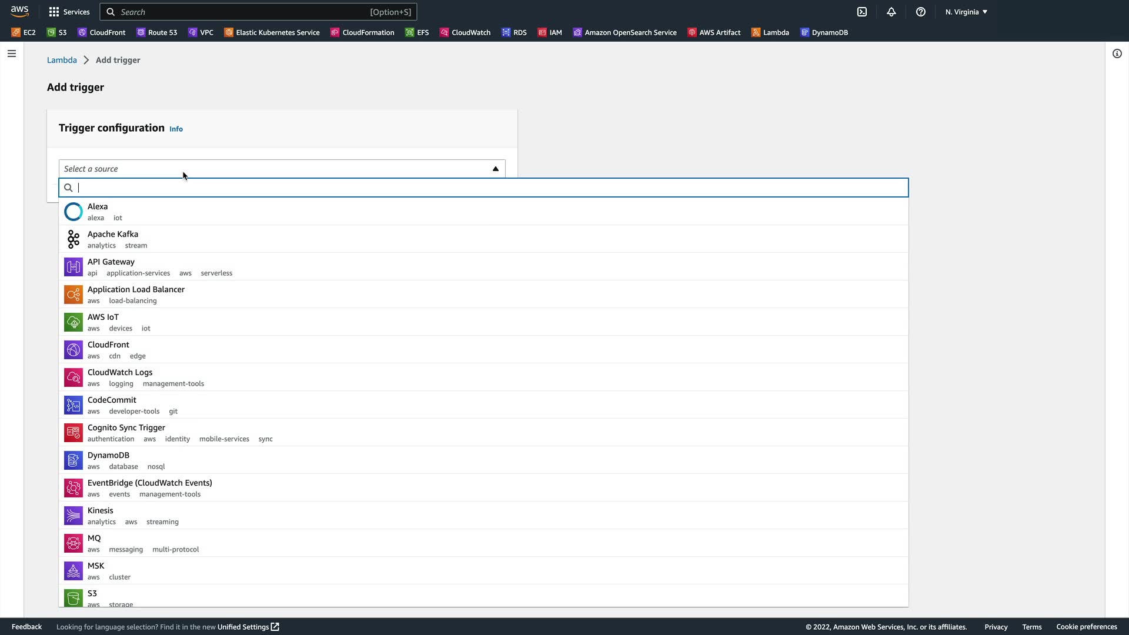Viewport: 1129px width, 635px height.
Task: Click the help question mark icon
Action: [x=921, y=12]
